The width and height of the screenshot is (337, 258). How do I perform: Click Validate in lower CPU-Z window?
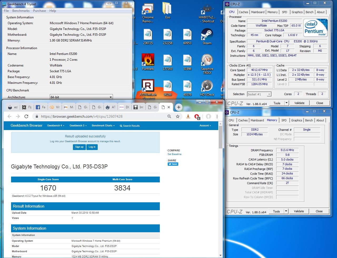coord(299,211)
